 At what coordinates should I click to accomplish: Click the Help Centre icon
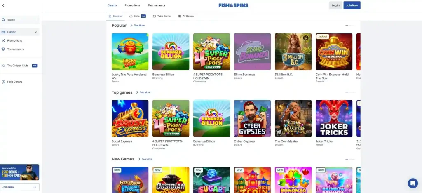3,82
